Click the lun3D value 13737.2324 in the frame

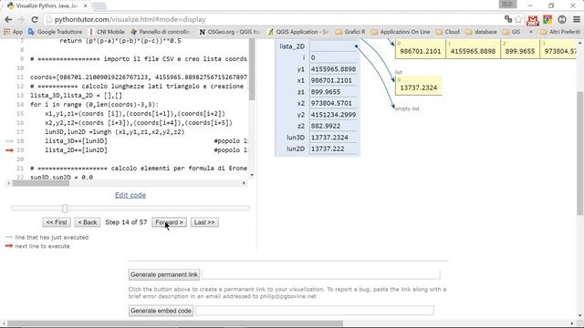tap(329, 138)
